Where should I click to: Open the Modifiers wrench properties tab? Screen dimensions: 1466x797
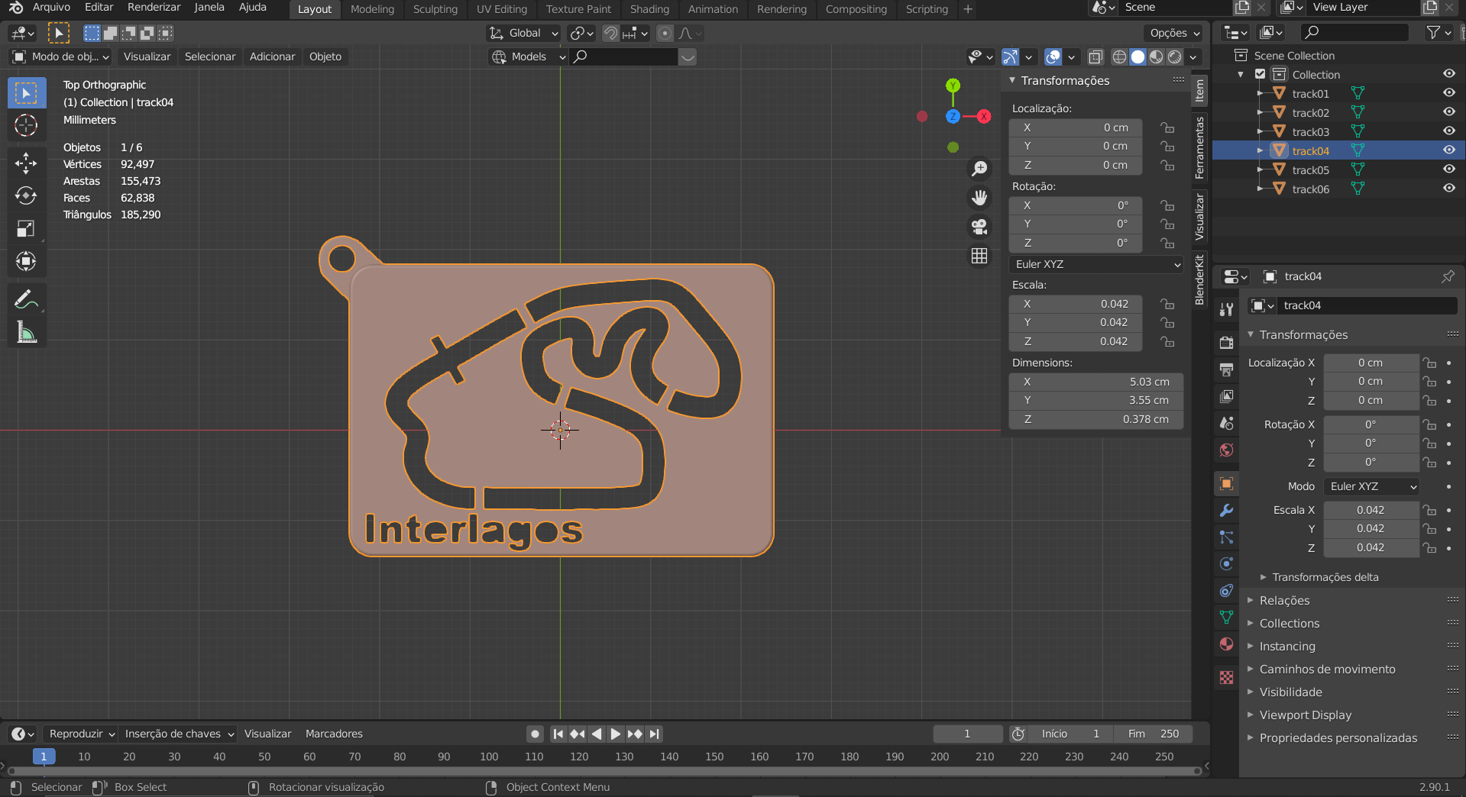(x=1227, y=511)
